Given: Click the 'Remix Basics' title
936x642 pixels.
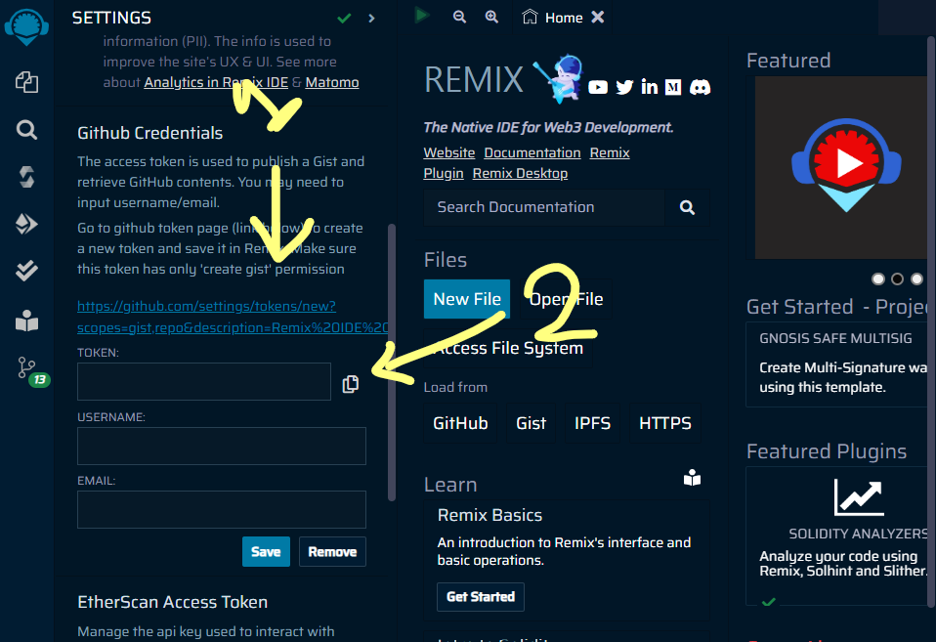Looking at the screenshot, I should (x=489, y=515).
